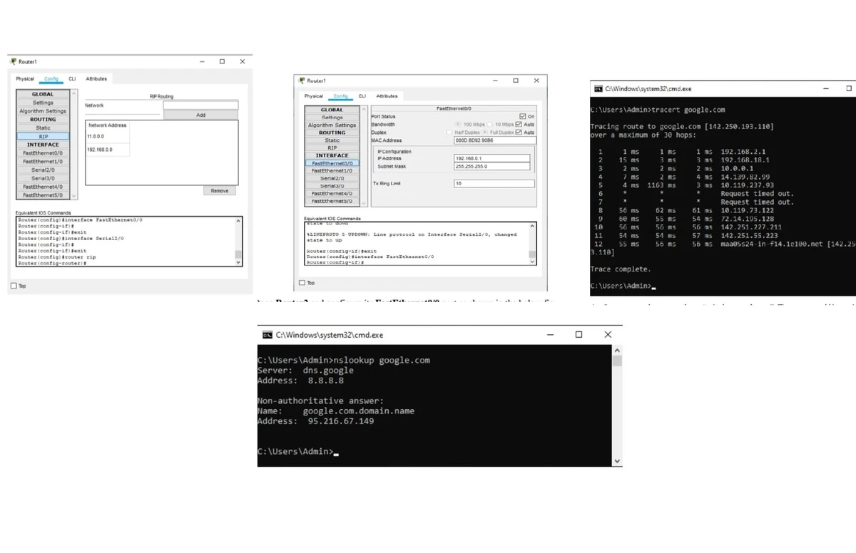Click sidebar scroll-up arrow in RIP Routing window
This screenshot has width=856, height=553.
[x=73, y=93]
